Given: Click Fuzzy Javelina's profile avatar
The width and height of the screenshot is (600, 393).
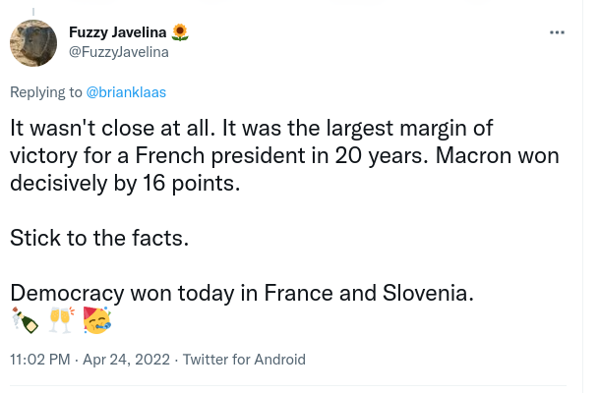Looking at the screenshot, I should pyautogui.click(x=33, y=43).
